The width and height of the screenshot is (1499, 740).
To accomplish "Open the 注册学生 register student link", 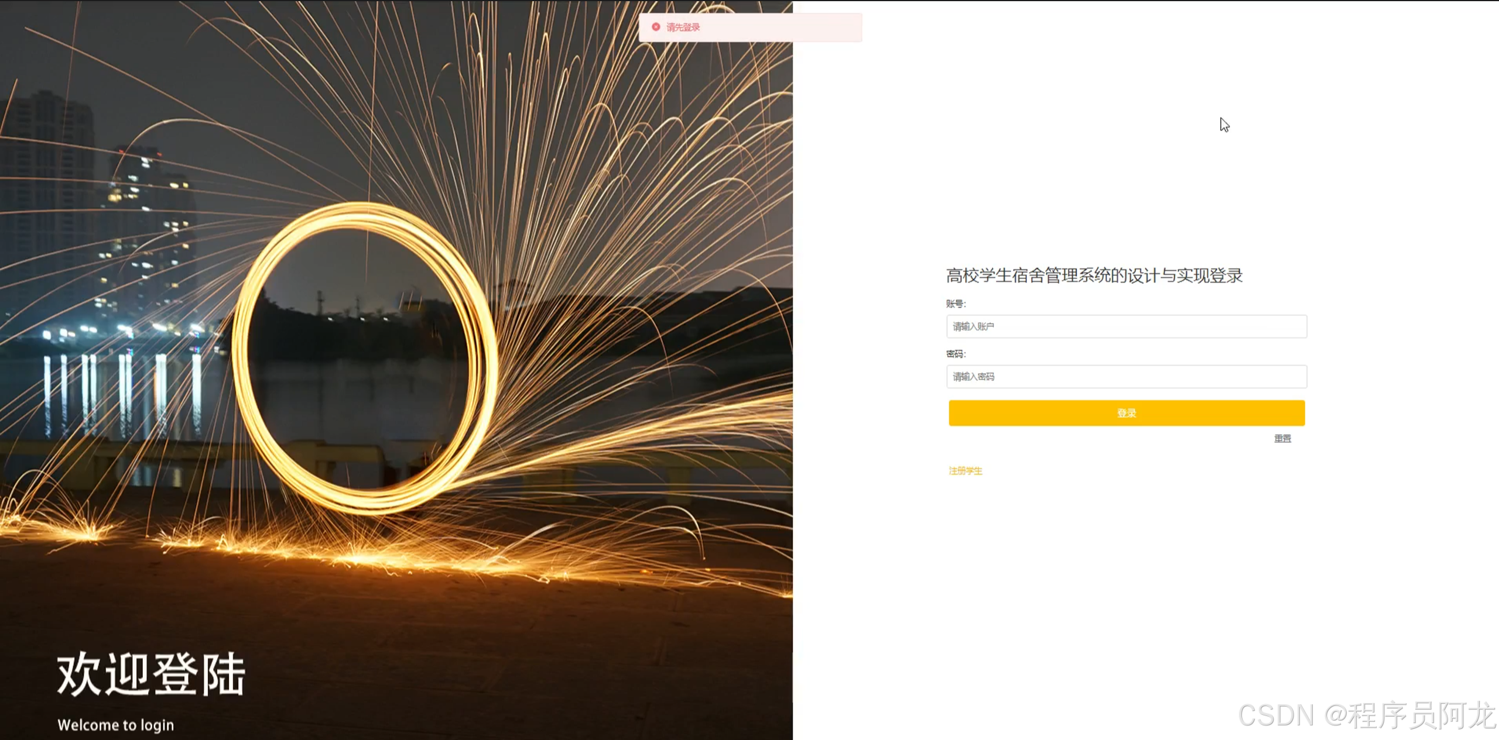I will click(965, 471).
